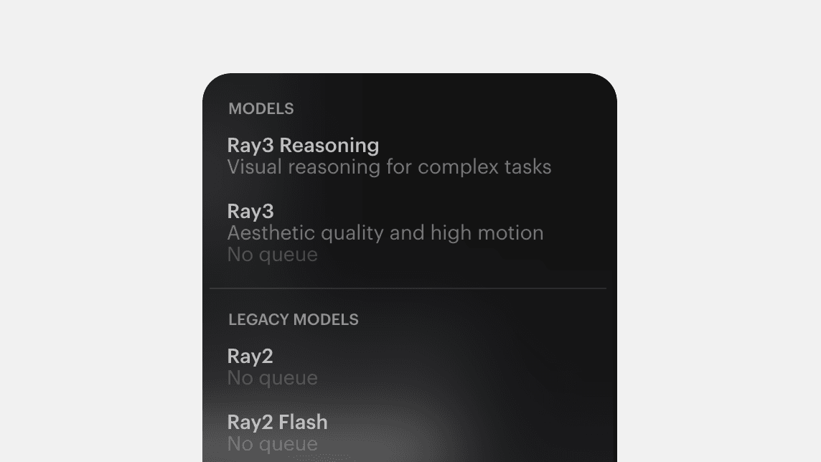Pick the Ray2 Flash model

click(277, 423)
